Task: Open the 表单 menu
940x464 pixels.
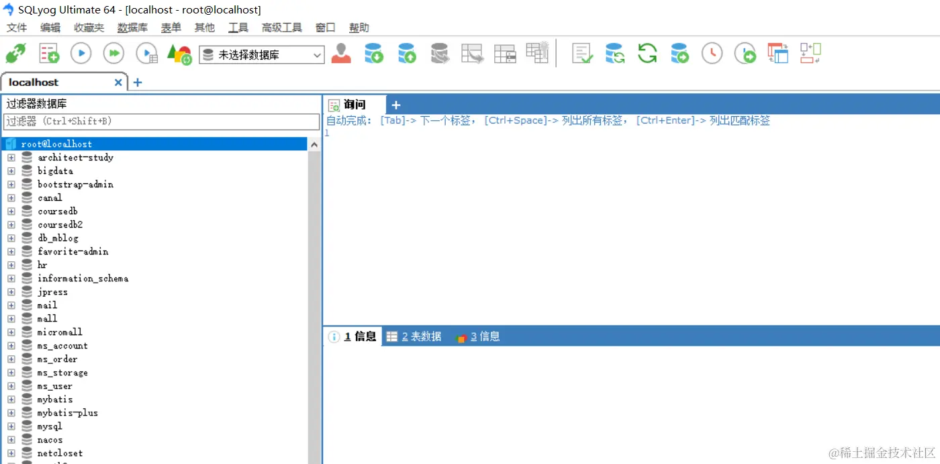Action: (171, 28)
